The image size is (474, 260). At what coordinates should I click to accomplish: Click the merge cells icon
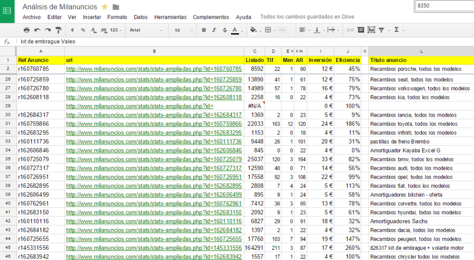coord(282,30)
